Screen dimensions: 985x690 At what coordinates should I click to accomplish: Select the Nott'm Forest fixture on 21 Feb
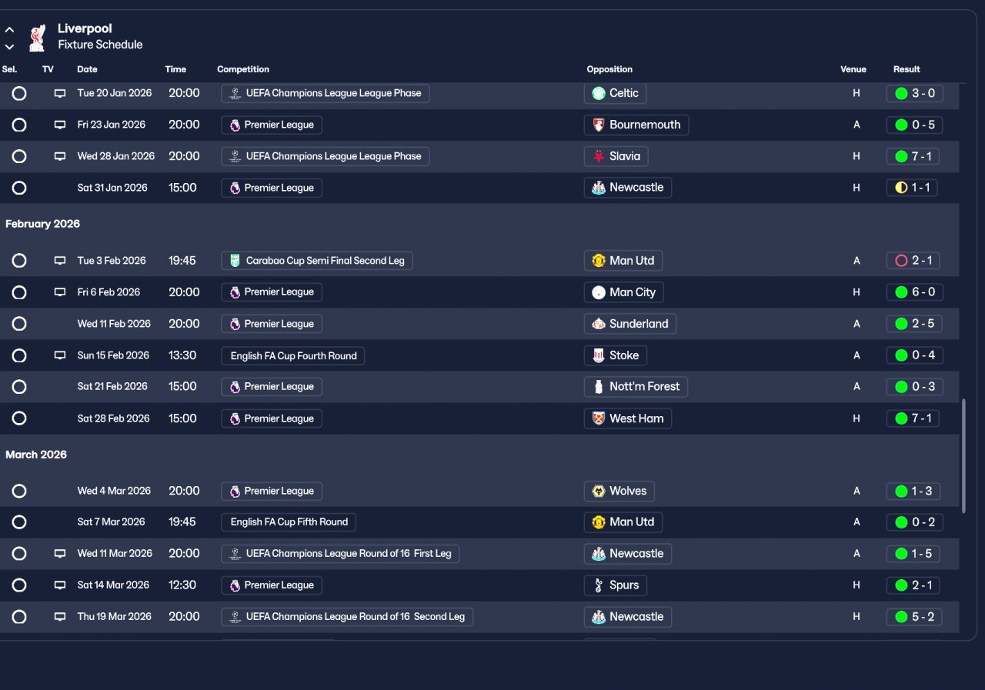[x=19, y=387]
